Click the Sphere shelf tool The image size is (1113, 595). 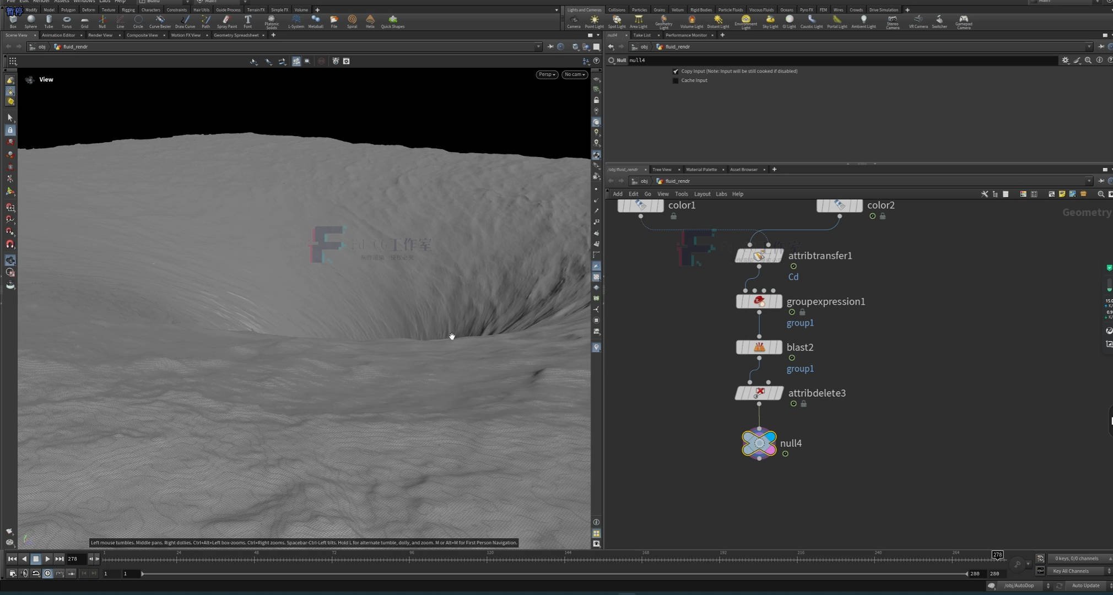[x=31, y=21]
